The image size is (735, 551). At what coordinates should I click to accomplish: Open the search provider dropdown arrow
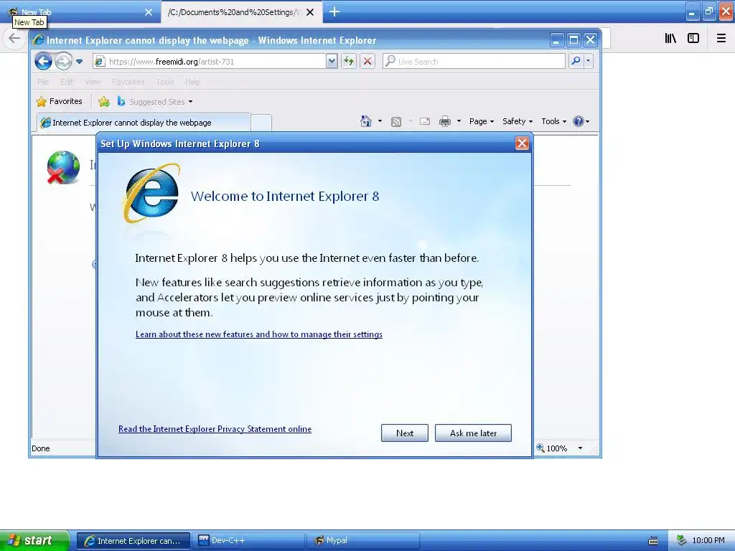[589, 61]
